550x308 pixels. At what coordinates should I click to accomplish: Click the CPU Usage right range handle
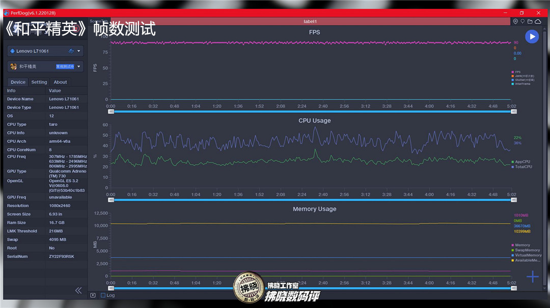coord(514,200)
